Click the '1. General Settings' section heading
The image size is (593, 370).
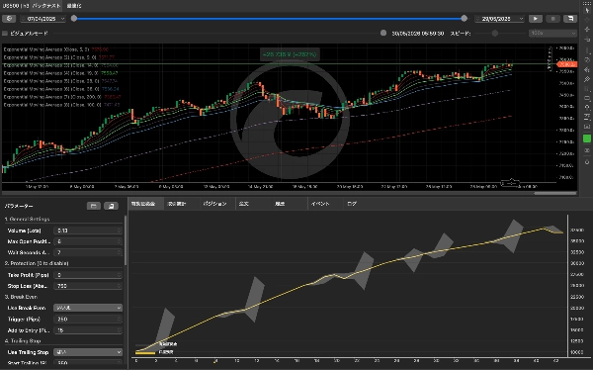point(27,219)
